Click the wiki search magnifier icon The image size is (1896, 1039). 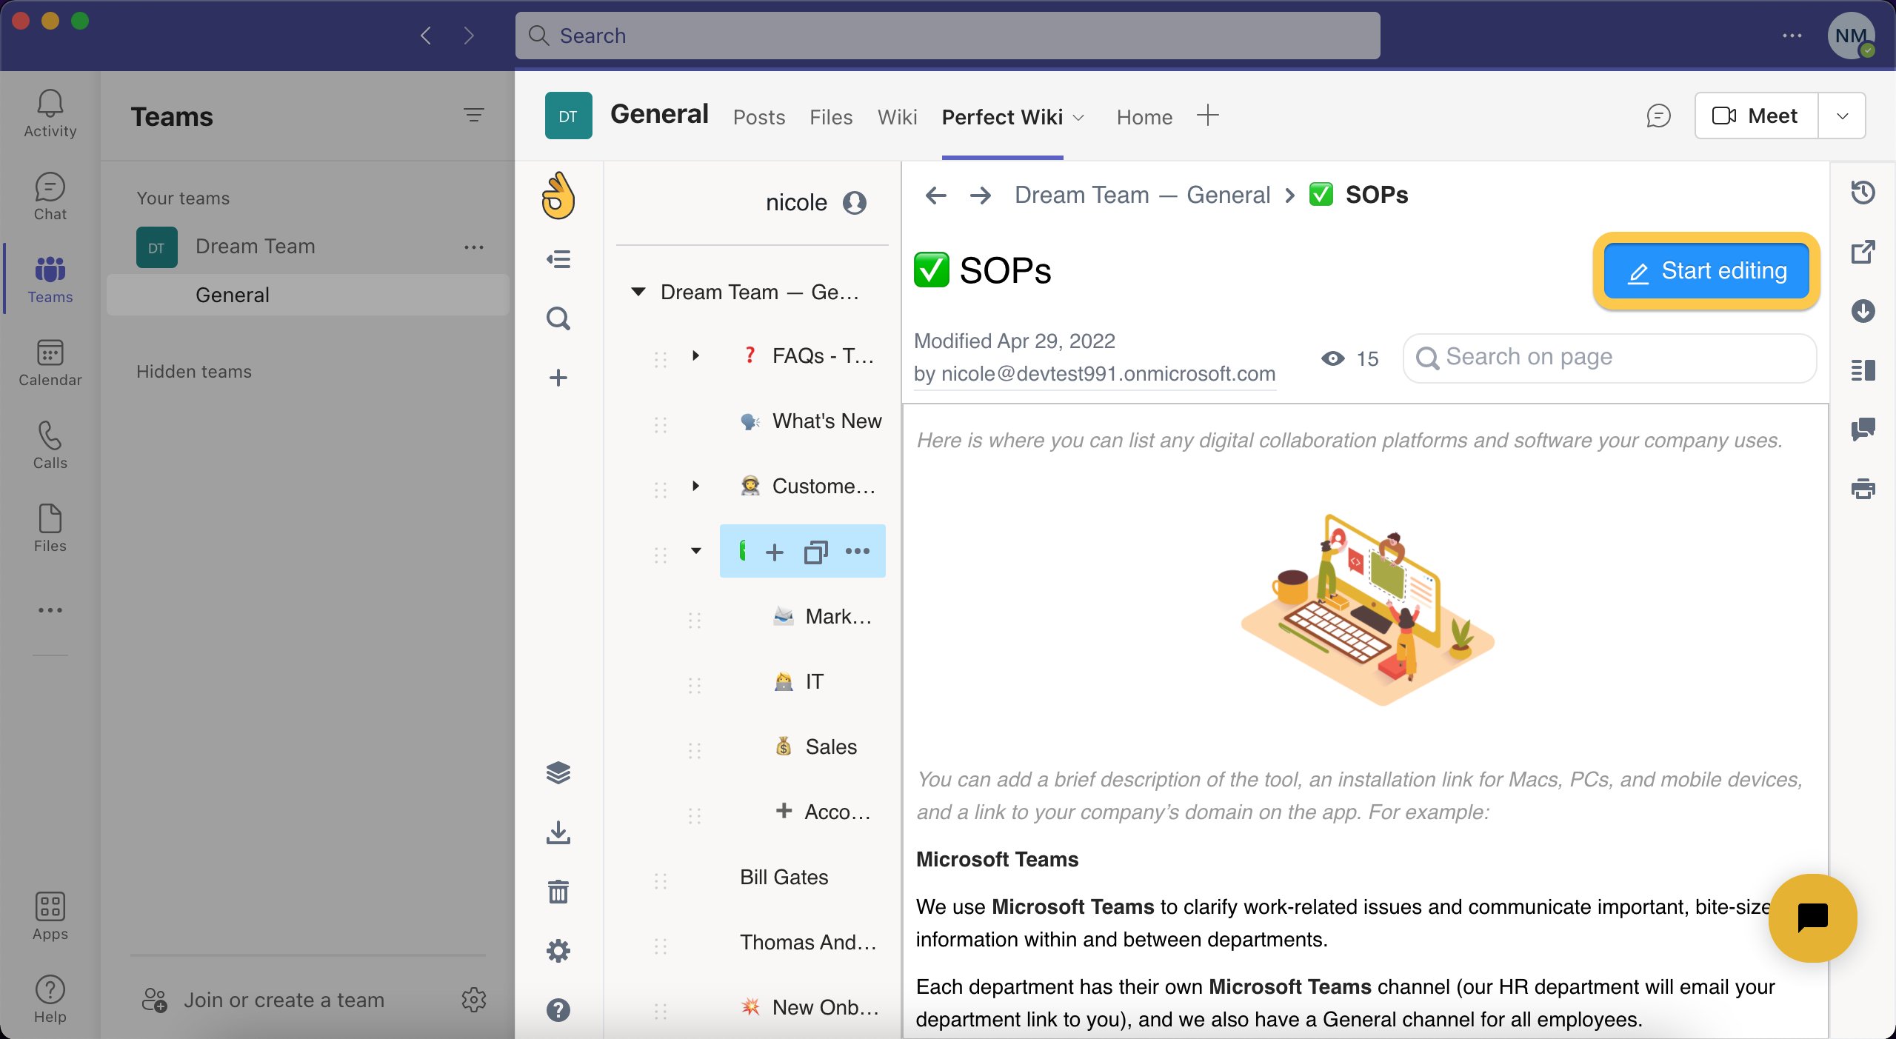click(x=558, y=319)
